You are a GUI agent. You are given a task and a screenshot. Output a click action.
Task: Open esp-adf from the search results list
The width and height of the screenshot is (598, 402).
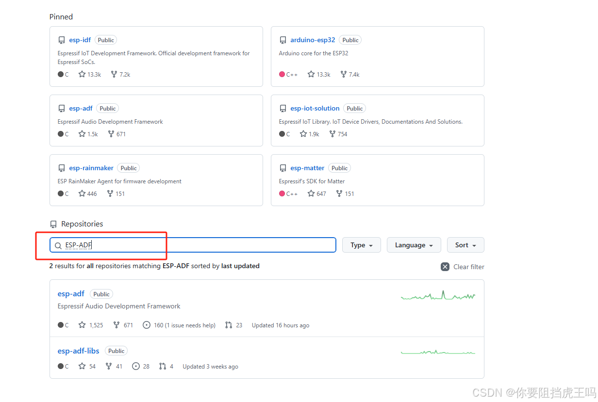pyautogui.click(x=71, y=293)
